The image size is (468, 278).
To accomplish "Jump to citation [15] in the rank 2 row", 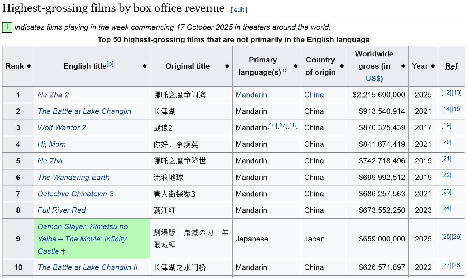I will coord(457,109).
